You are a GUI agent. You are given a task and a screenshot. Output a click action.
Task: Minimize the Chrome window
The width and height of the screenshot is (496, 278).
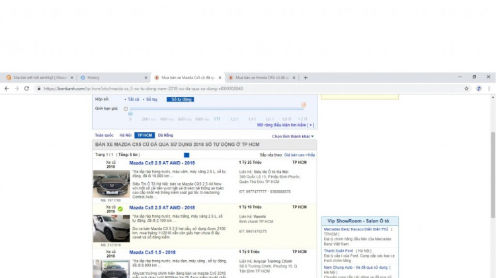pos(460,77)
